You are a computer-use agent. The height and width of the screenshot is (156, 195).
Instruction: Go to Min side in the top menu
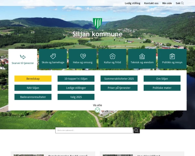(x=167, y=3)
